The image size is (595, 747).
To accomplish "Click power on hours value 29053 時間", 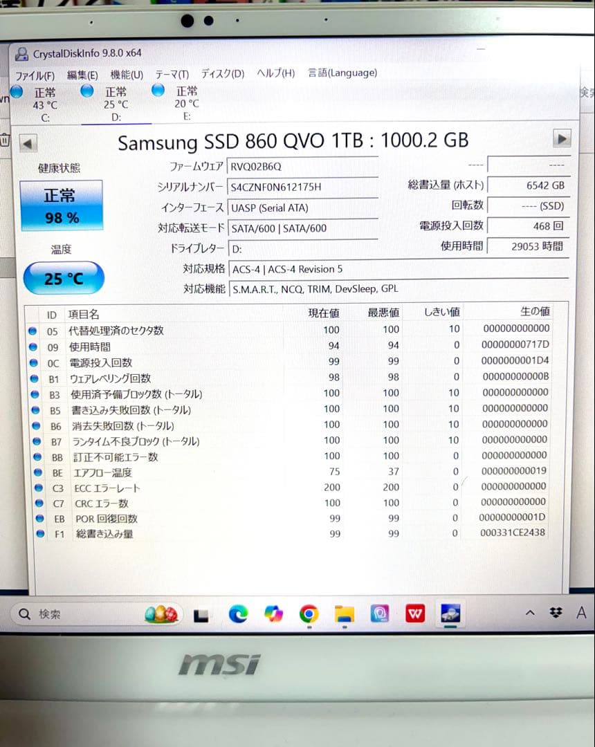I will [529, 246].
